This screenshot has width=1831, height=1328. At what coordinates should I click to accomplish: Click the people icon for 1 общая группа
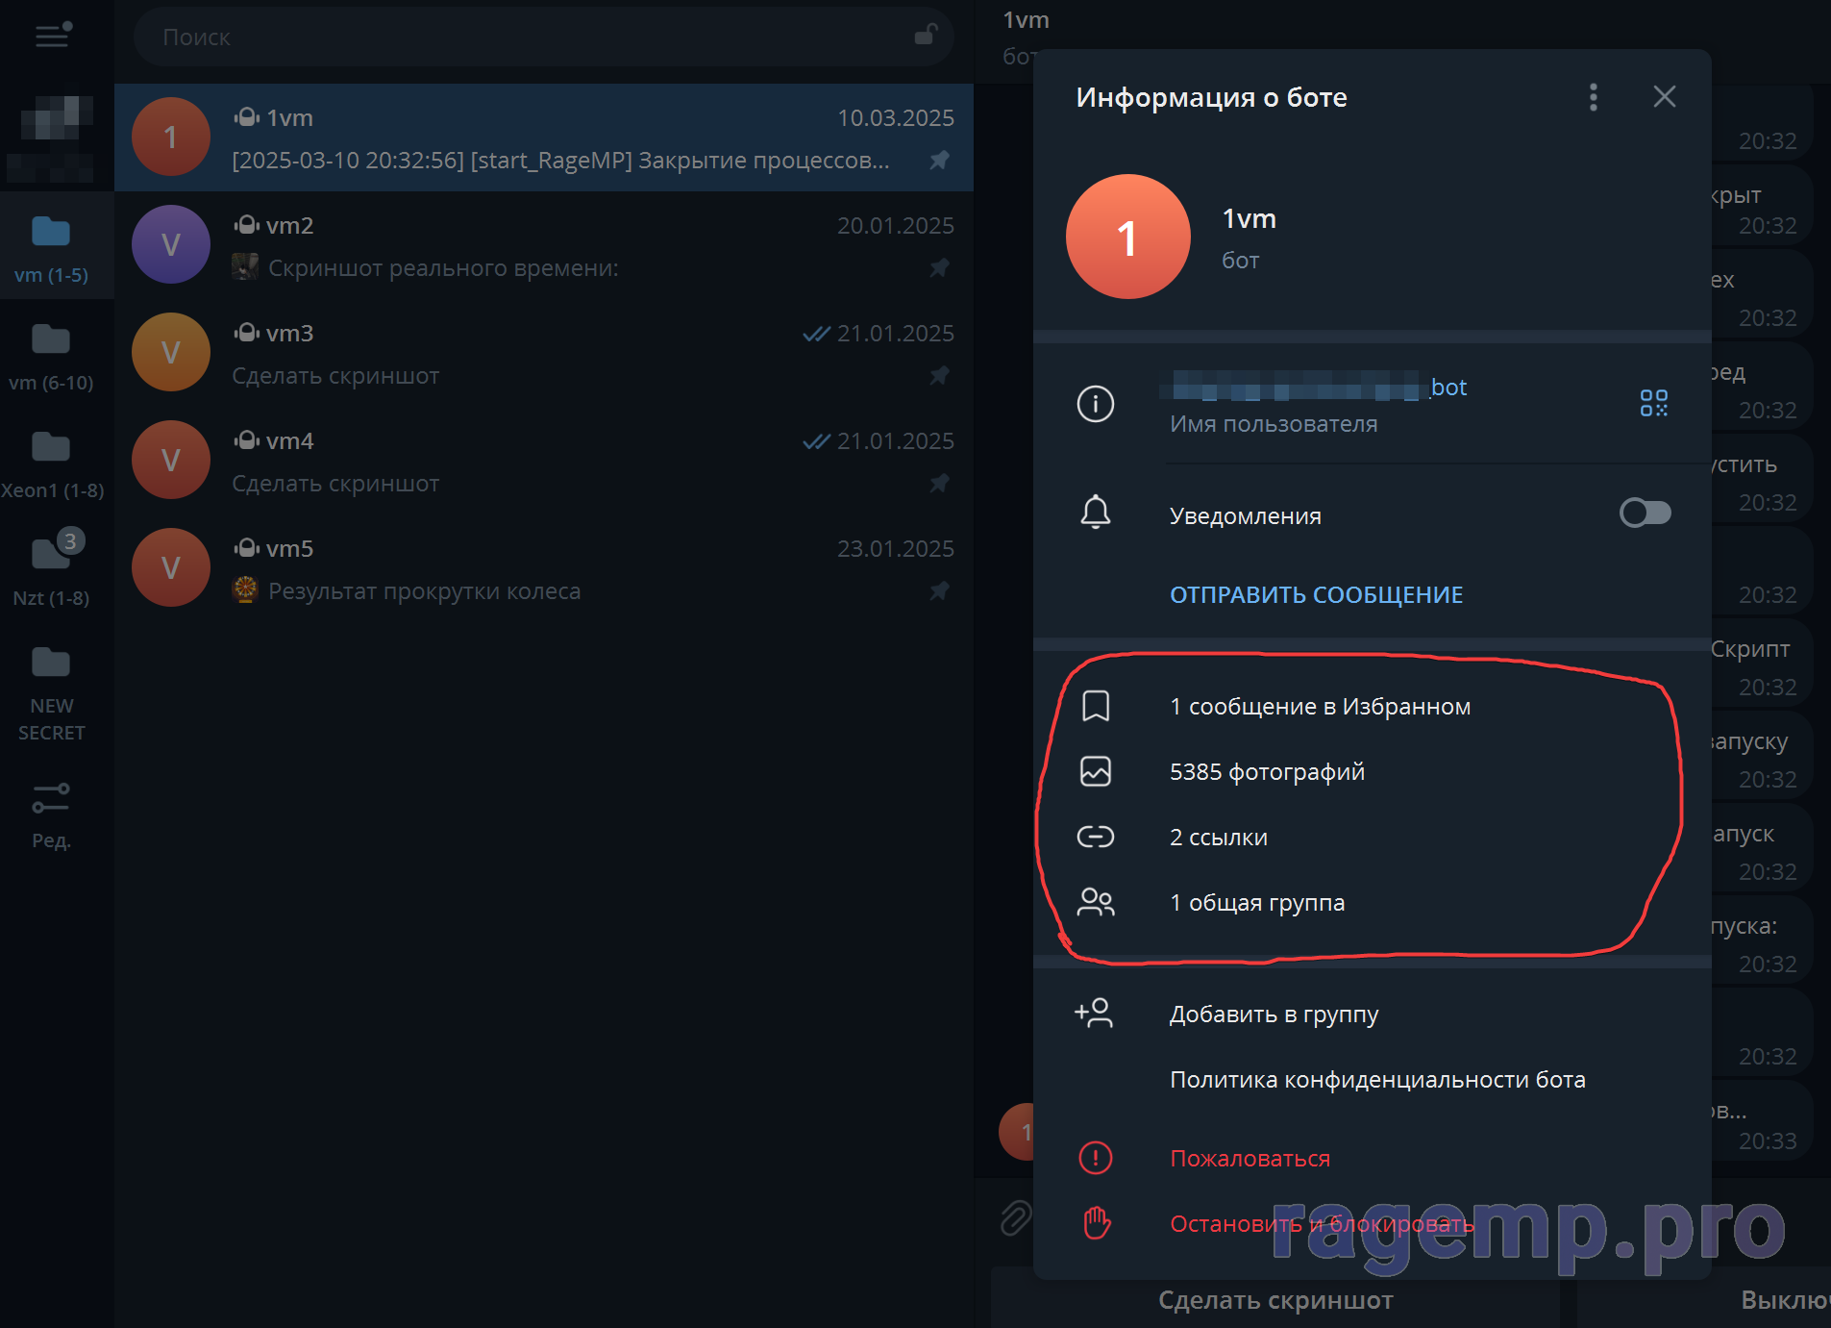(x=1096, y=903)
